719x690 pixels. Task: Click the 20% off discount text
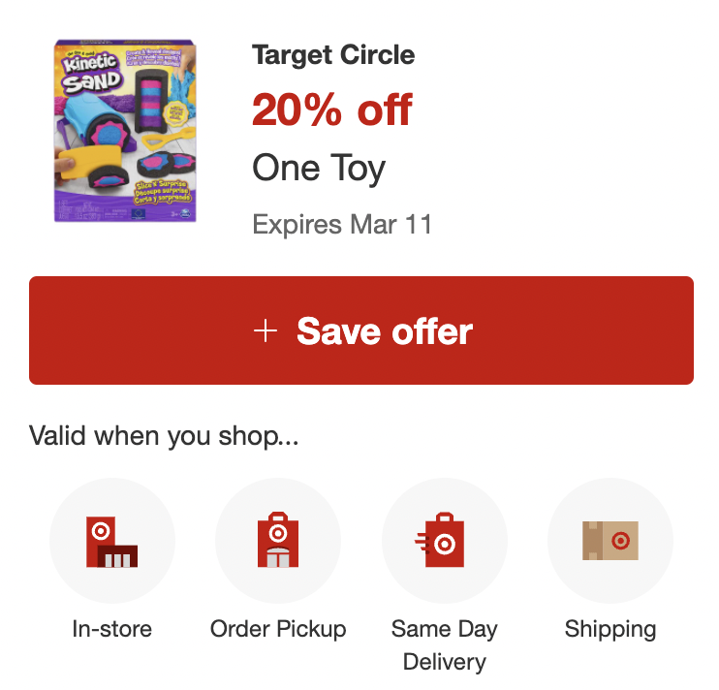pyautogui.click(x=332, y=110)
